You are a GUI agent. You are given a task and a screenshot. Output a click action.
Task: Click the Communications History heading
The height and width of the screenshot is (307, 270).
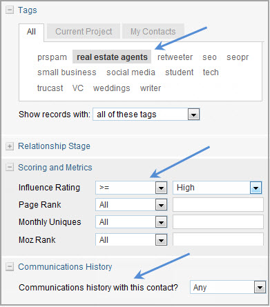tap(65, 267)
